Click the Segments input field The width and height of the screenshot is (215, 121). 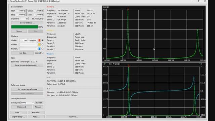[24, 19]
